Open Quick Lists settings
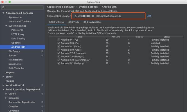This screenshot has width=187, height=112. (15, 64)
